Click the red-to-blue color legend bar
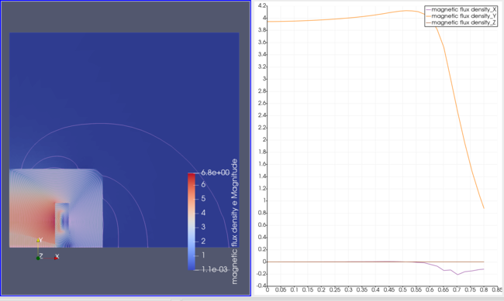This screenshot has height=301, width=504. 192,221
